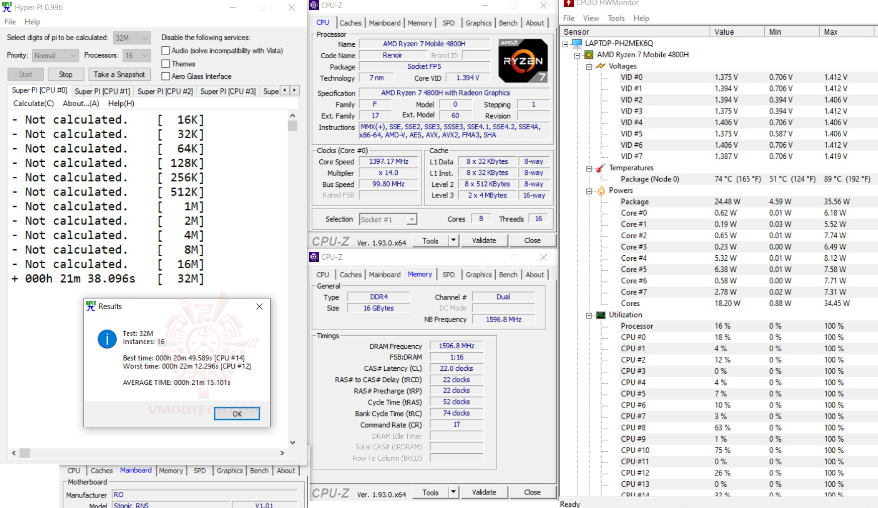Collapse the Temperatures tree section
The image size is (878, 508).
click(x=589, y=168)
